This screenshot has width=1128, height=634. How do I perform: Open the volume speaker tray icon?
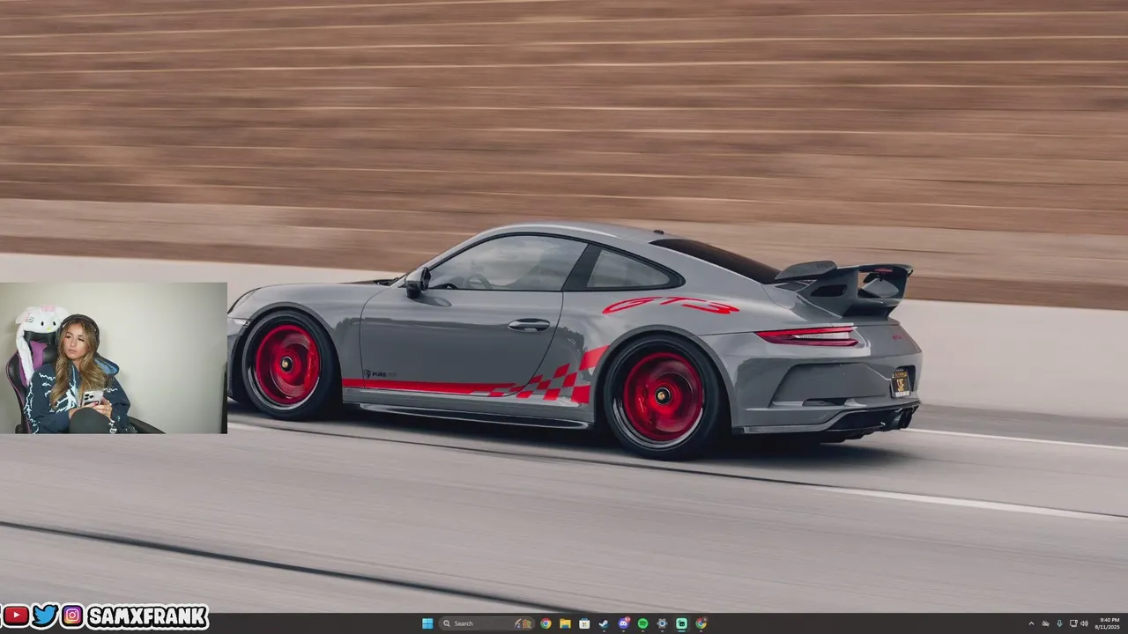(x=1084, y=623)
